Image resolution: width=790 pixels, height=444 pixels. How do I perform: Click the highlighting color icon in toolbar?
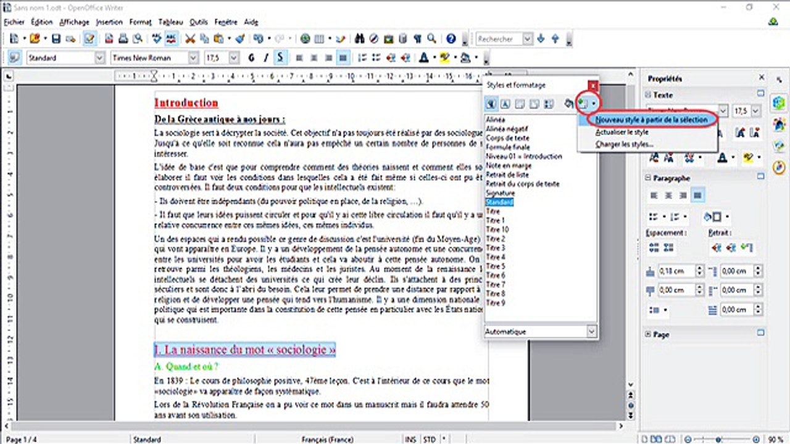(444, 58)
